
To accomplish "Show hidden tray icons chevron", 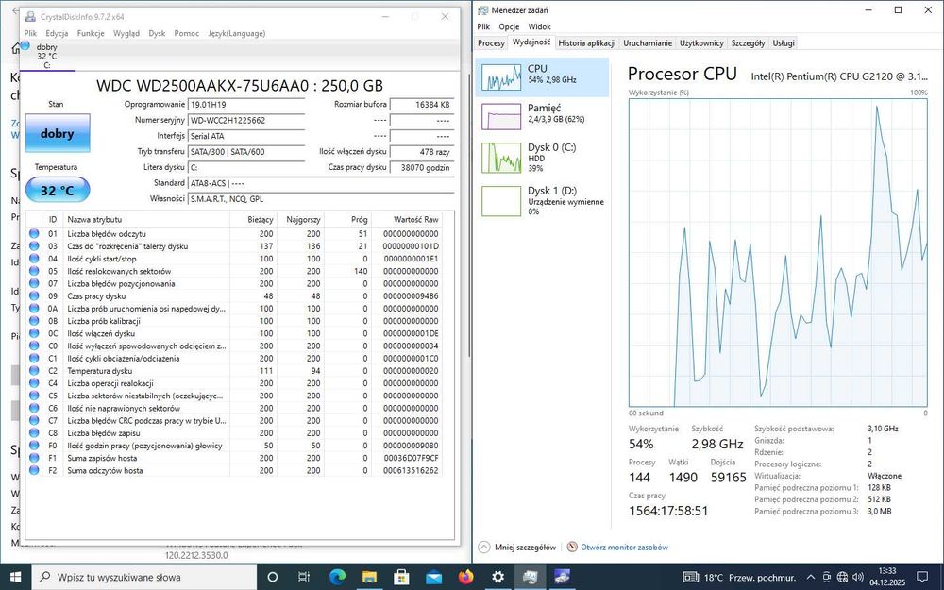I will coord(810,577).
